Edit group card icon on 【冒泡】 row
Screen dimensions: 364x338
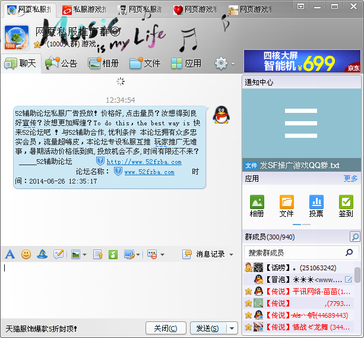tap(348, 280)
